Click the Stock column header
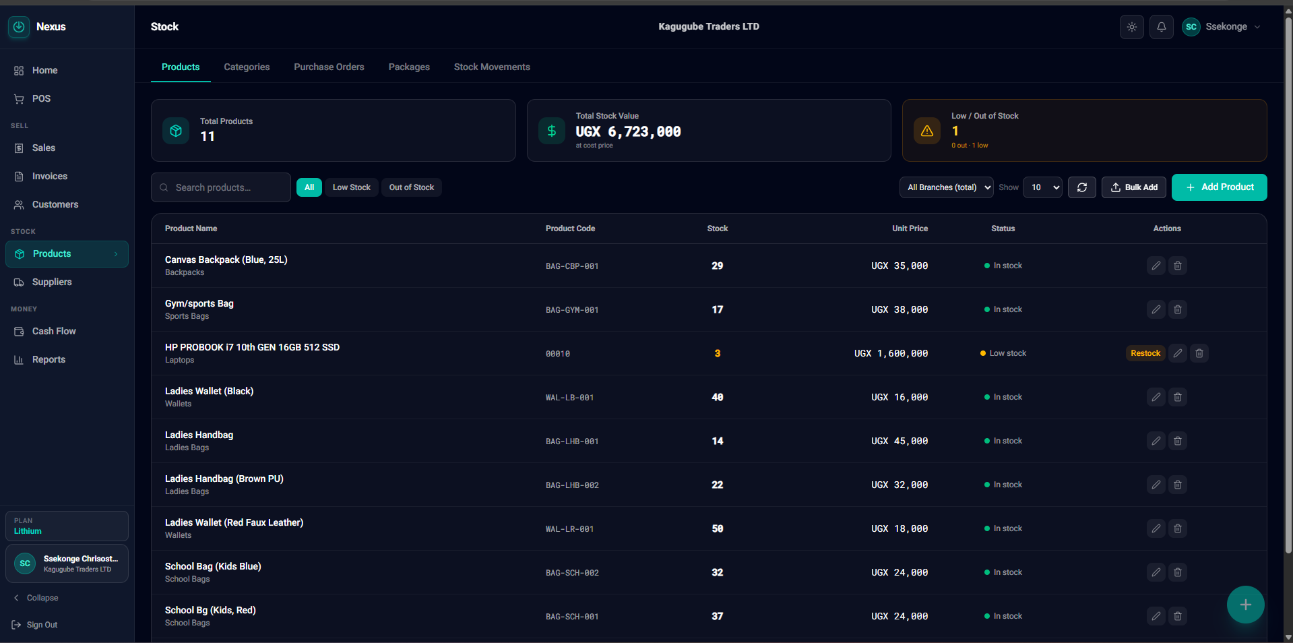The height and width of the screenshot is (643, 1293). tap(717, 228)
